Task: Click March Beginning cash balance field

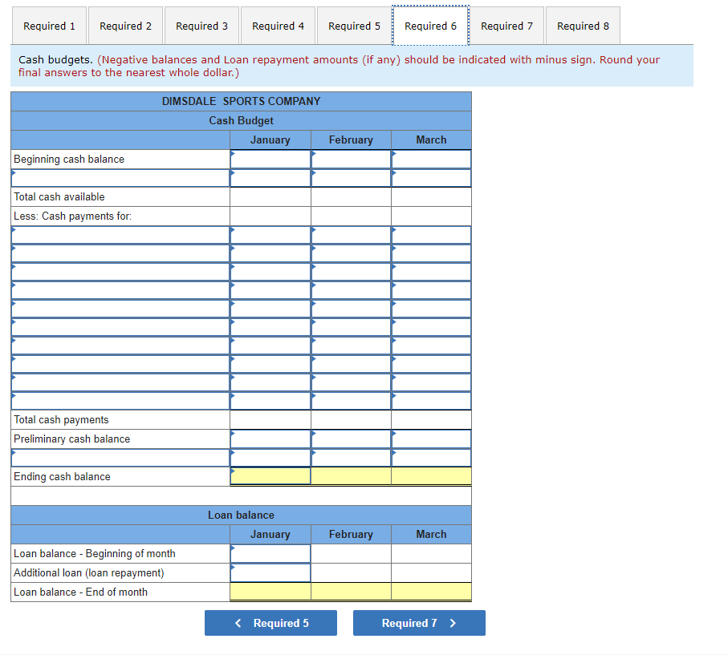Action: [x=431, y=159]
